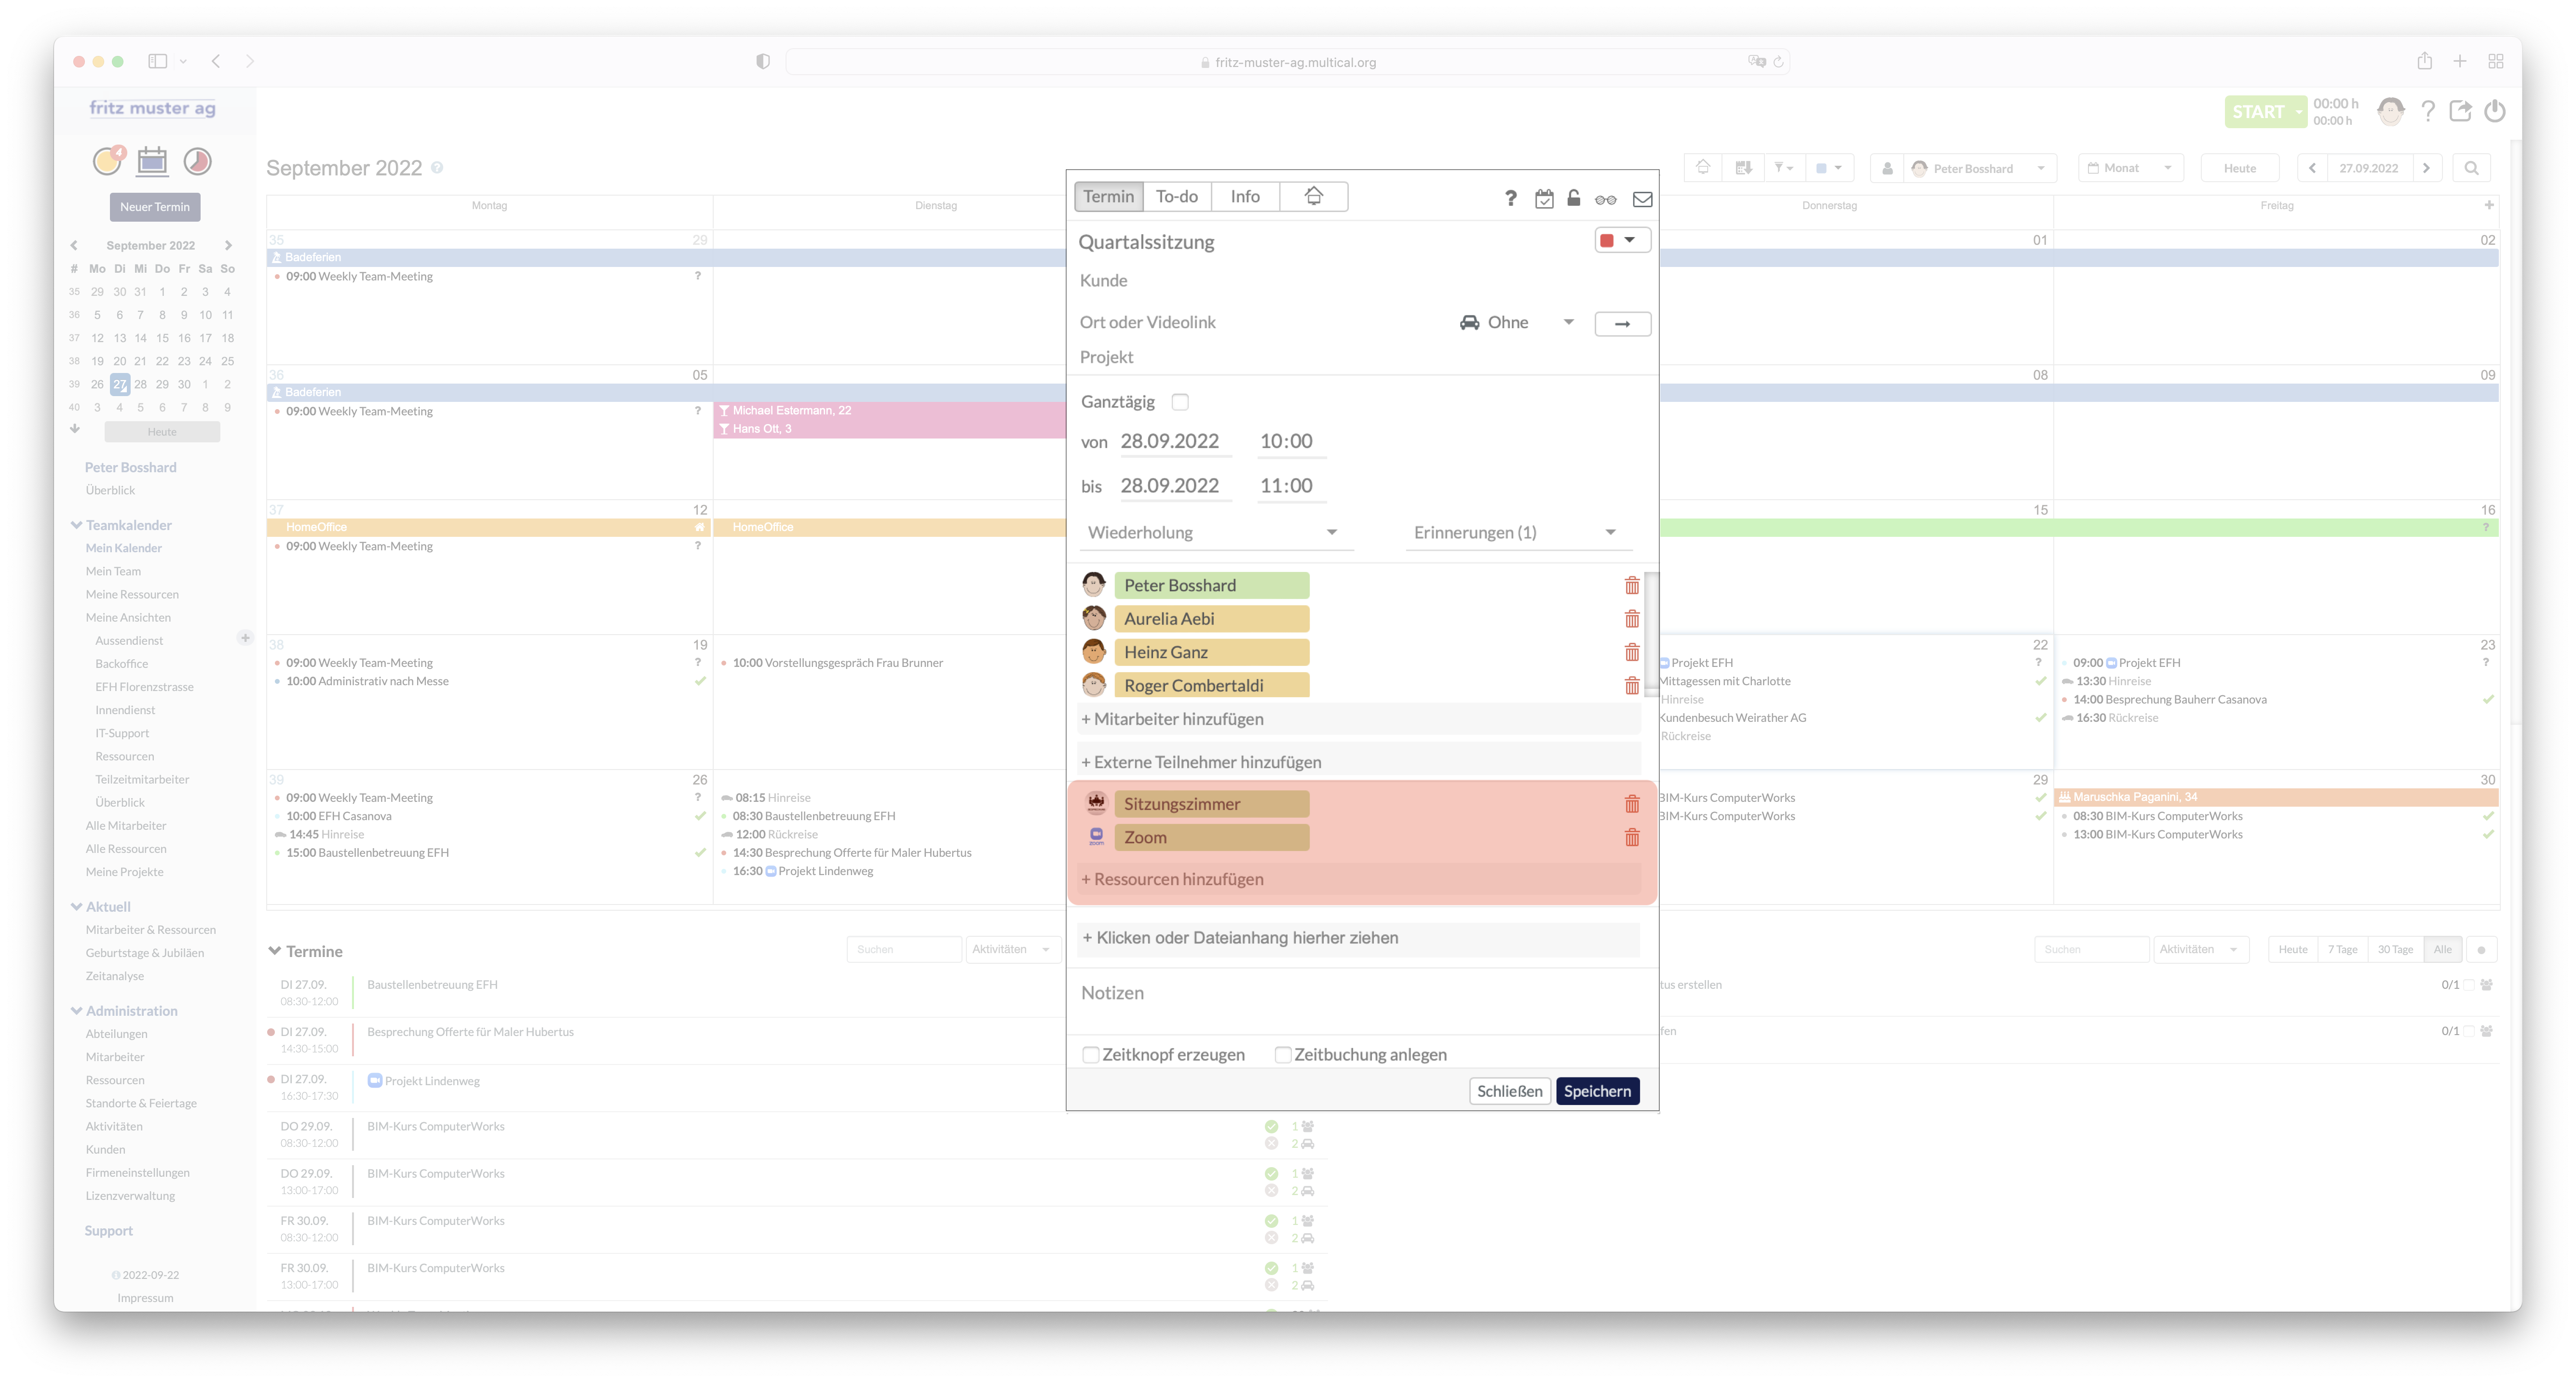2576x1383 pixels.
Task: Remove Aurelia Aebi using the trash icon
Action: (1632, 619)
